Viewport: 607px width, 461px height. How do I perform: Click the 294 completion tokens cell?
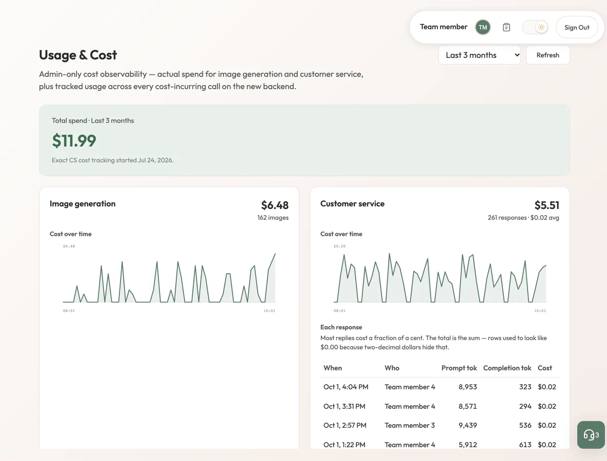[525, 406]
